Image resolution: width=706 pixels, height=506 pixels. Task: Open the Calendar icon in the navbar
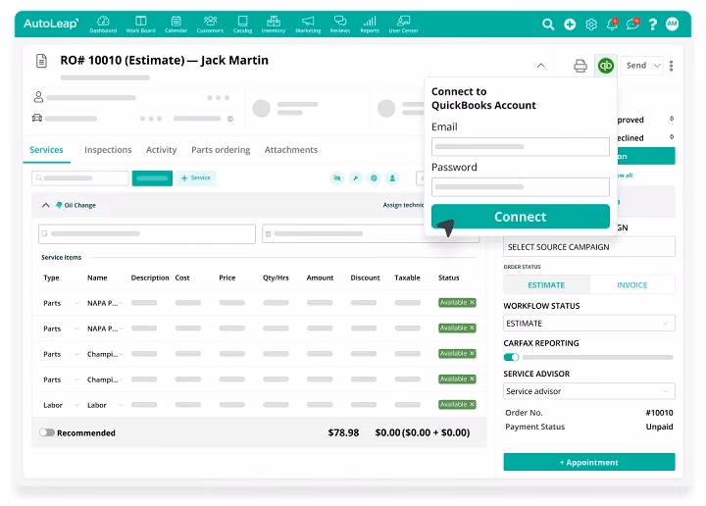[x=176, y=24]
